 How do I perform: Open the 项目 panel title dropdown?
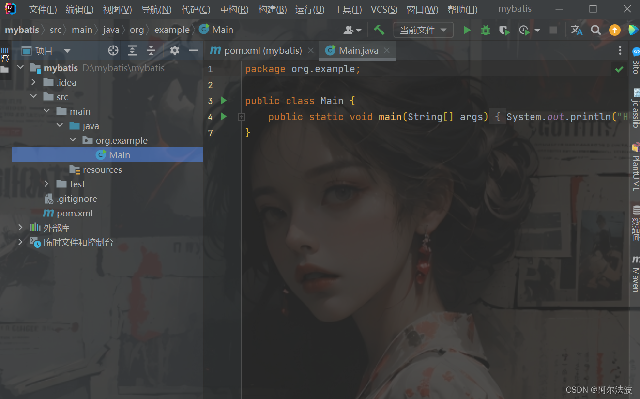coord(67,50)
